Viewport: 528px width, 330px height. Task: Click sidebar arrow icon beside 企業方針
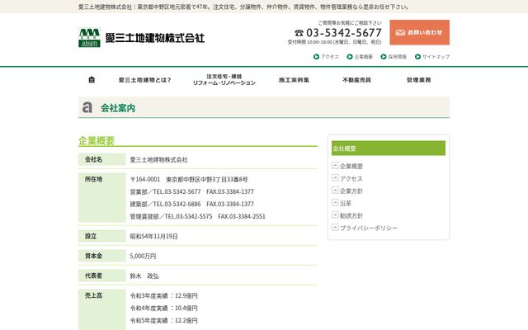coord(335,191)
